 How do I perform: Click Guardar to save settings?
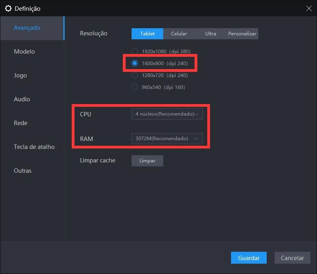249,258
